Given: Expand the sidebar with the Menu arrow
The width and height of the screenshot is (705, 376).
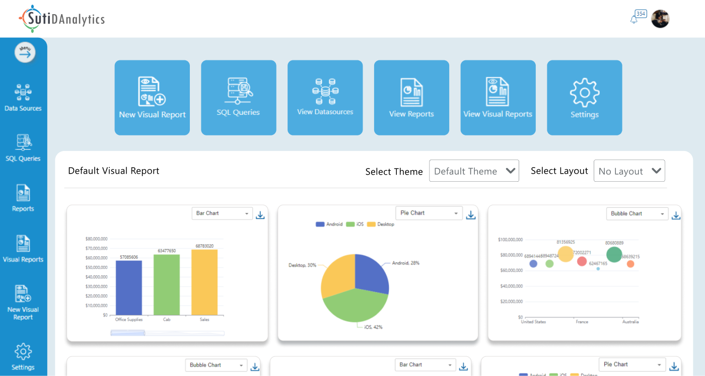Looking at the screenshot, I should coord(25,52).
